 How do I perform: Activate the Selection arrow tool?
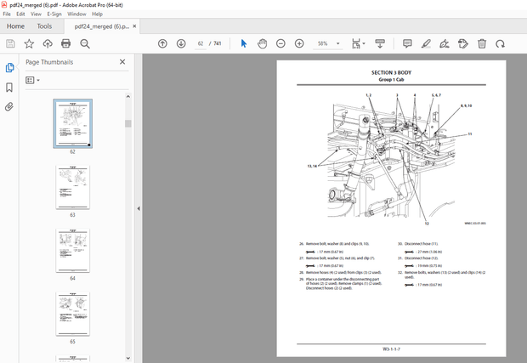(244, 43)
